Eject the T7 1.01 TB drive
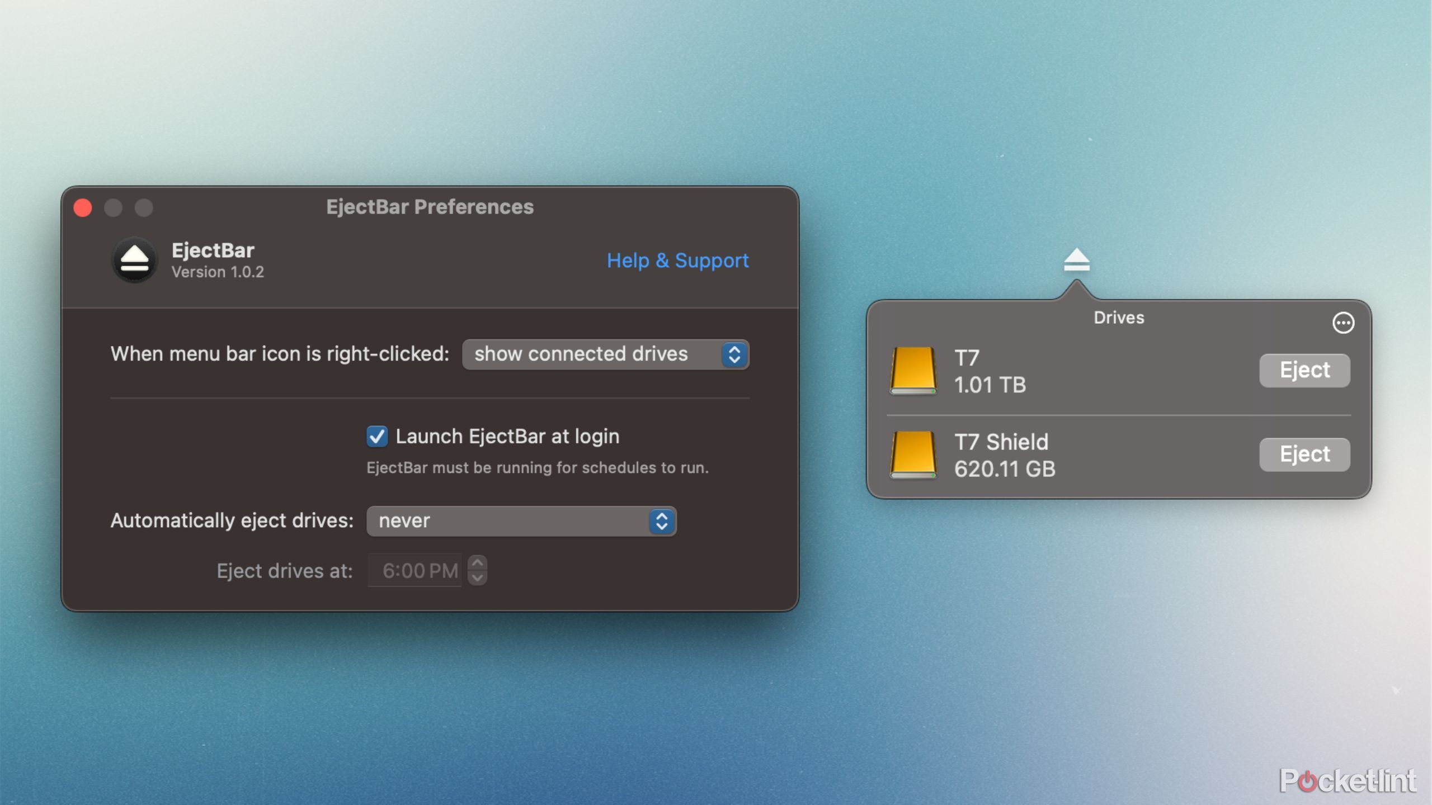Viewport: 1432px width, 805px height. coord(1304,370)
